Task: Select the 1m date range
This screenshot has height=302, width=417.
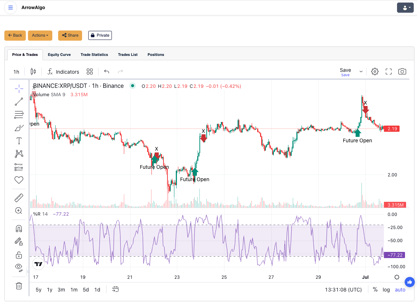Action: coord(74,290)
